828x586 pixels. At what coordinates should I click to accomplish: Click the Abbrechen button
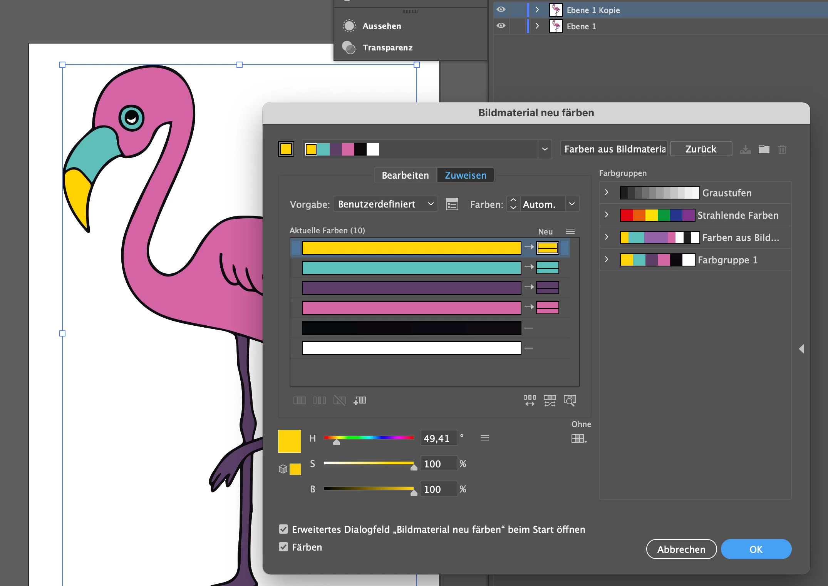pos(681,549)
